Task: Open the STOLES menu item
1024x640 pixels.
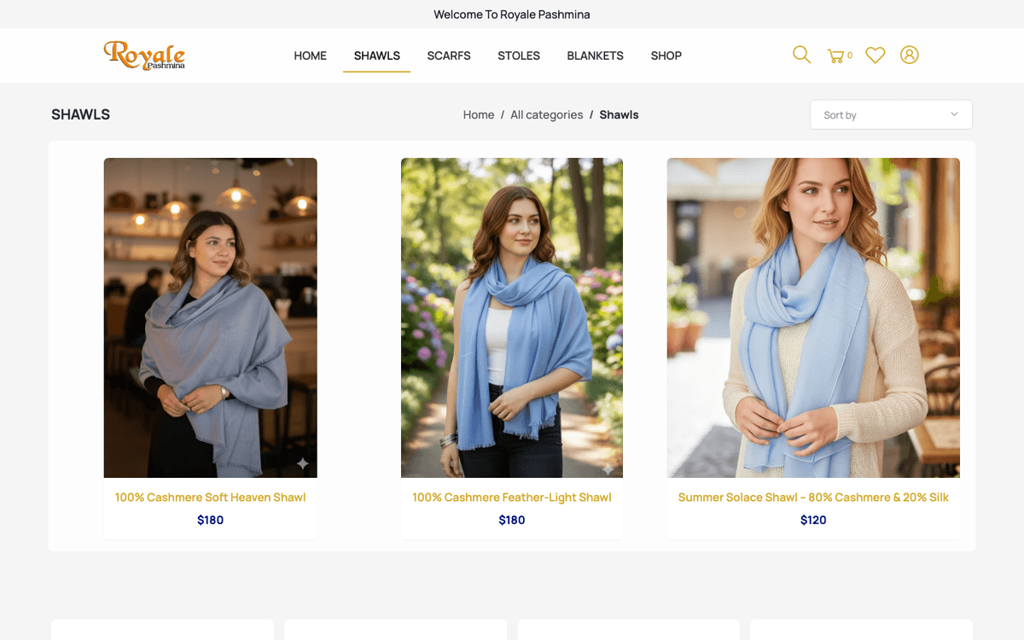Action: coord(519,55)
